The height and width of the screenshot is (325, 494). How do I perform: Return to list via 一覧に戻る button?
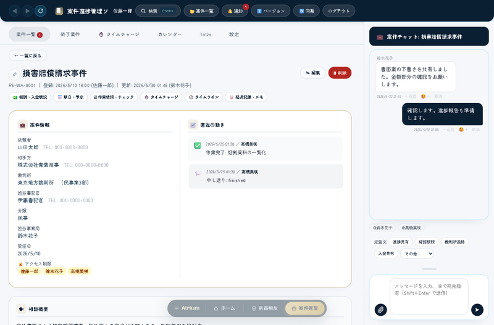(28, 56)
